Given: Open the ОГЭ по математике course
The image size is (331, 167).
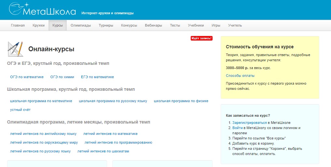Looking at the screenshot, I should click(x=27, y=77).
